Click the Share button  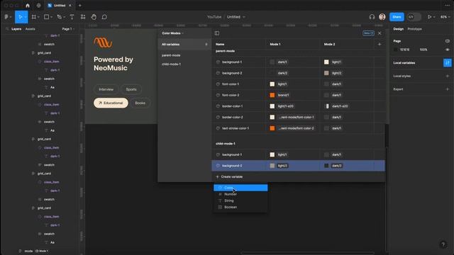point(397,17)
